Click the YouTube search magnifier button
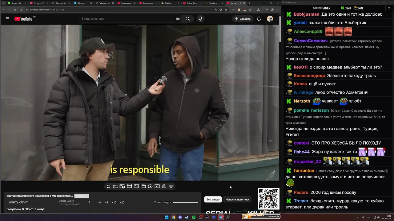The image size is (394, 221). (x=187, y=19)
